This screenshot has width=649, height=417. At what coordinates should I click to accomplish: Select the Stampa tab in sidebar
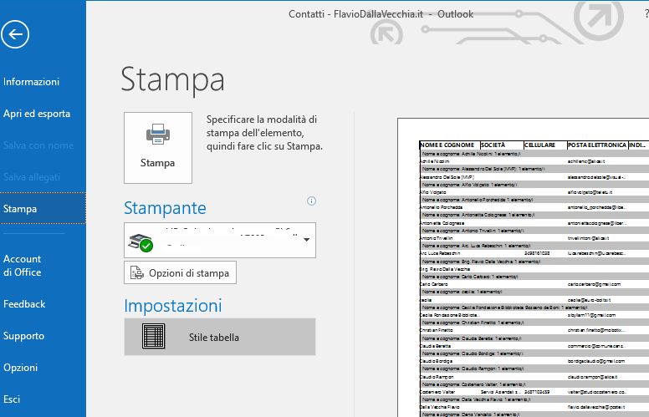coord(43,209)
